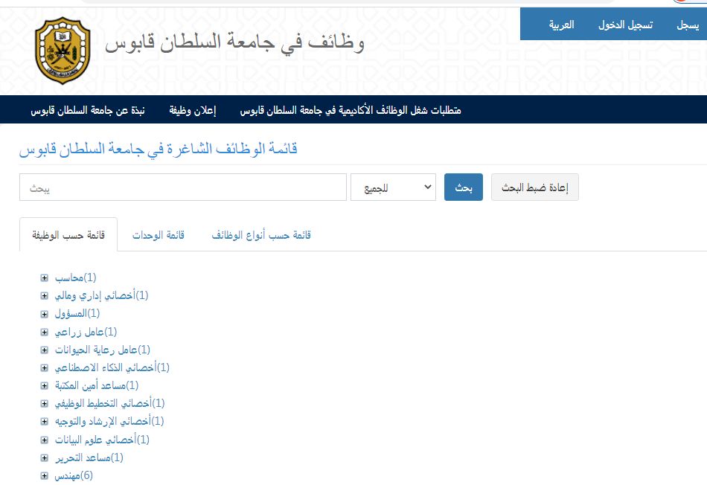
Task: Click the قائمة الوظائف الشاغرة page heading
Action: [x=159, y=149]
